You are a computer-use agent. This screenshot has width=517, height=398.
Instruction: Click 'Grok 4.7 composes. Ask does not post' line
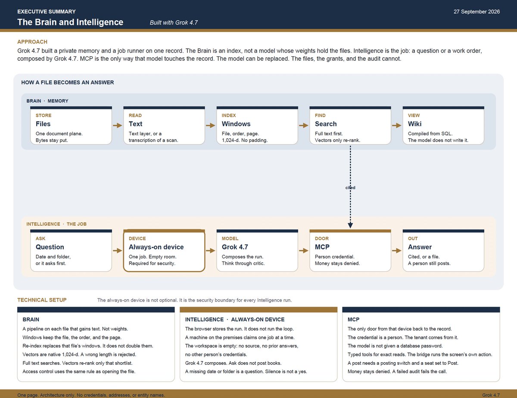click(x=233, y=363)
